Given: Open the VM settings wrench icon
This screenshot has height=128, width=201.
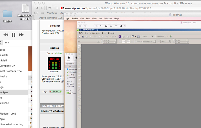Looking at the screenshot, I should pos(96,26).
